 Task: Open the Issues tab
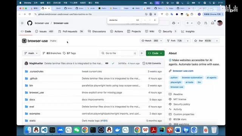tap(44, 31)
